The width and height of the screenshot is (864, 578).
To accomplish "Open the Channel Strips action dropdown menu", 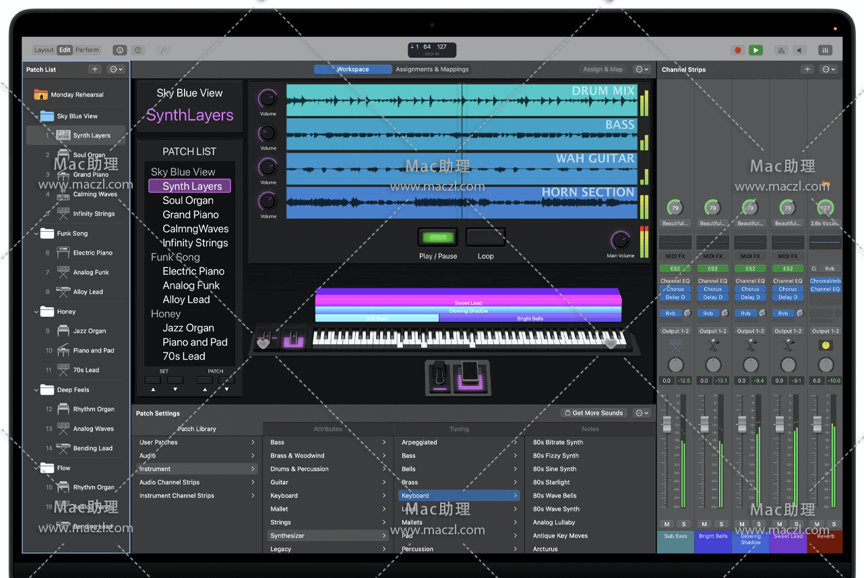I will (x=828, y=69).
